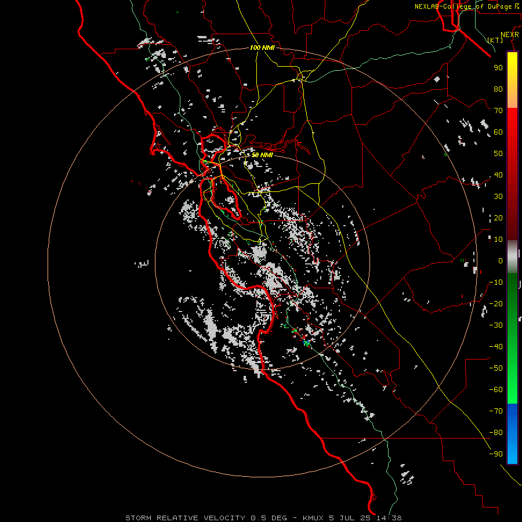The height and width of the screenshot is (522, 522).
Task: Click the -40 value on velocity scale
Action: pos(496,347)
